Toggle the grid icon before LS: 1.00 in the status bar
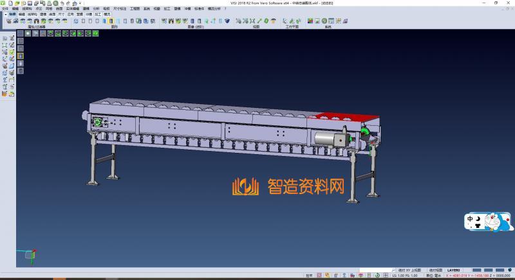Image resolution: width=515 pixels, height=280 pixels. point(386,276)
